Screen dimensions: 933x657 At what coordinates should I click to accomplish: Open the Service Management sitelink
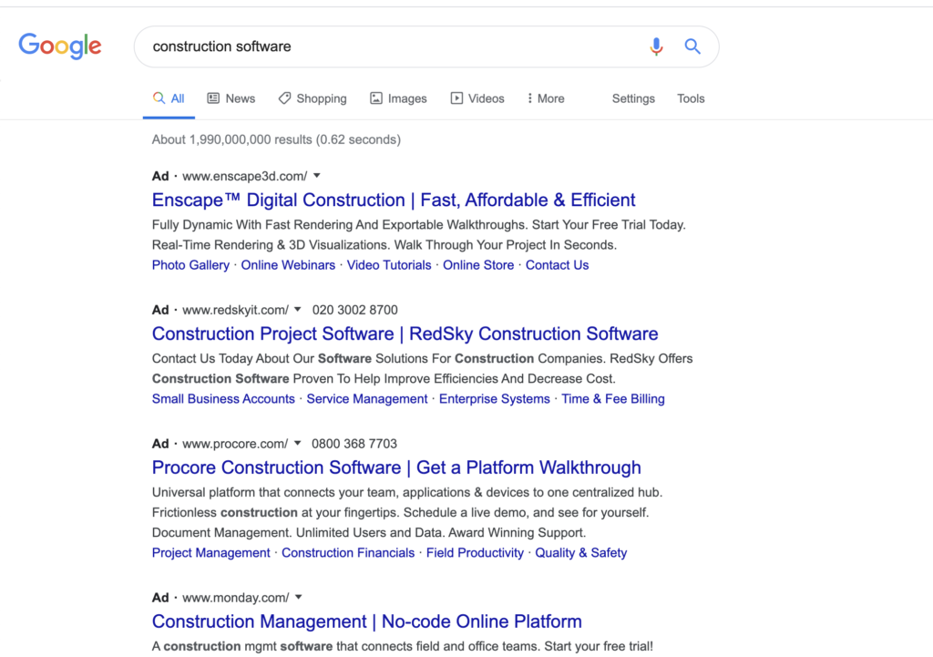(367, 399)
